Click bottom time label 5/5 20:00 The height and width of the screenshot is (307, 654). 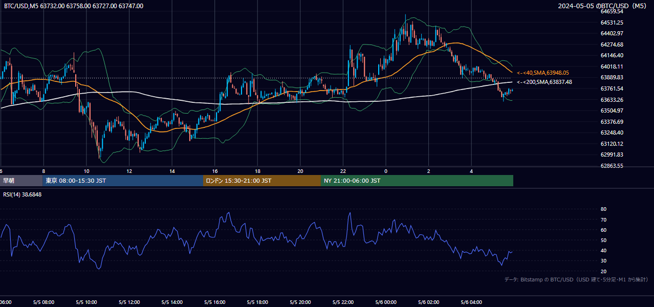tap(300, 302)
